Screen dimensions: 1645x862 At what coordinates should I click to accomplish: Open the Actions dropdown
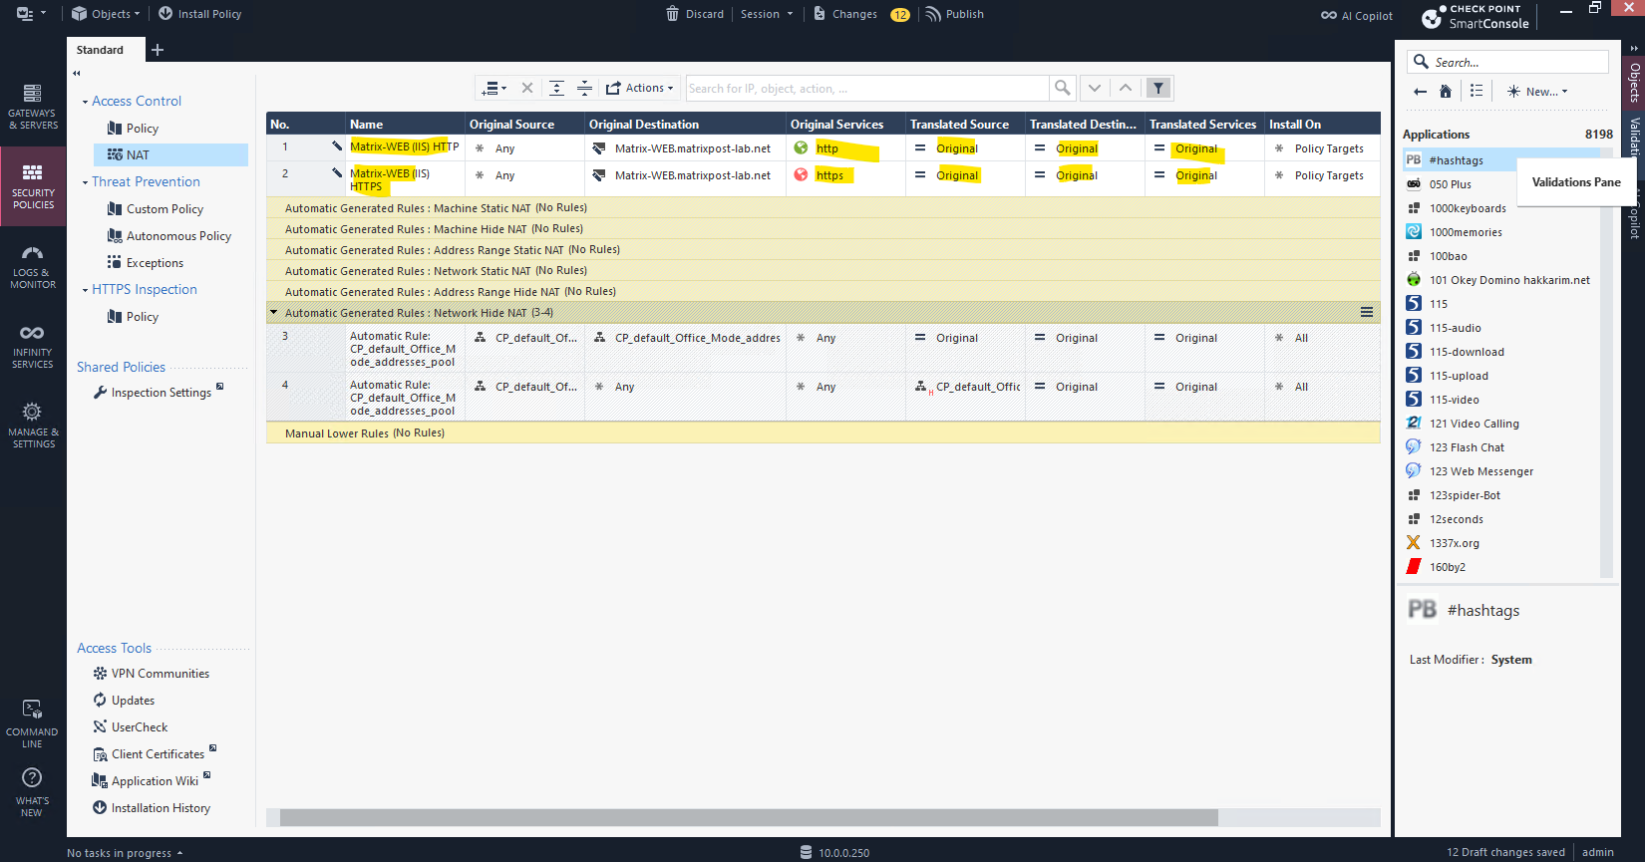[x=640, y=88]
